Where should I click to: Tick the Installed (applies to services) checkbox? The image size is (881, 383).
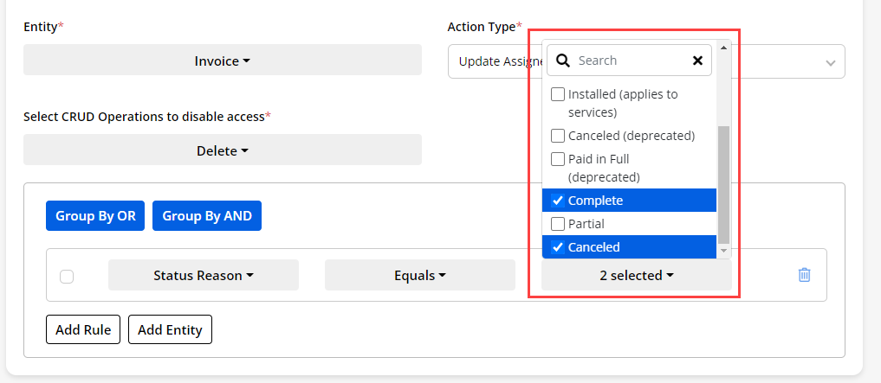[x=559, y=94]
